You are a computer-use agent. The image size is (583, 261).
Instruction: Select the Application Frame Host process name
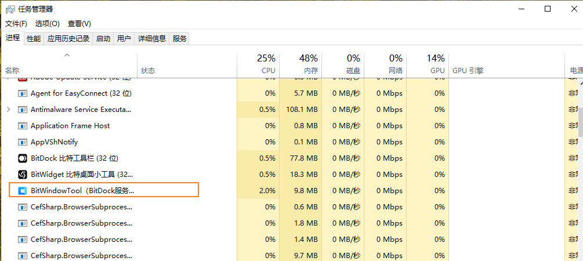pos(70,126)
